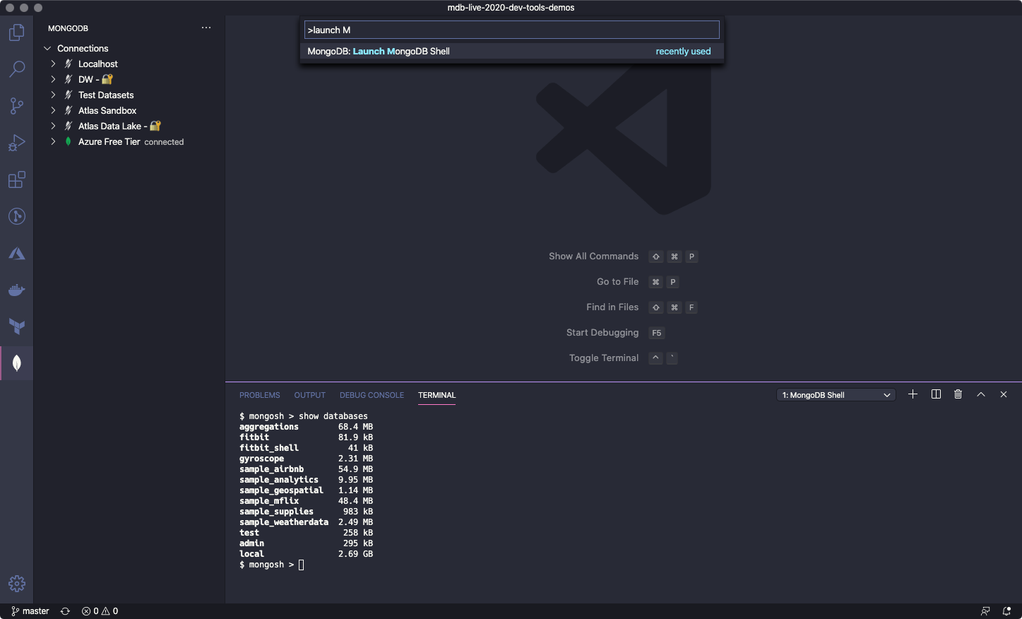Click 'sample_mflix' in the terminal output
Image resolution: width=1022 pixels, height=619 pixels.
269,501
